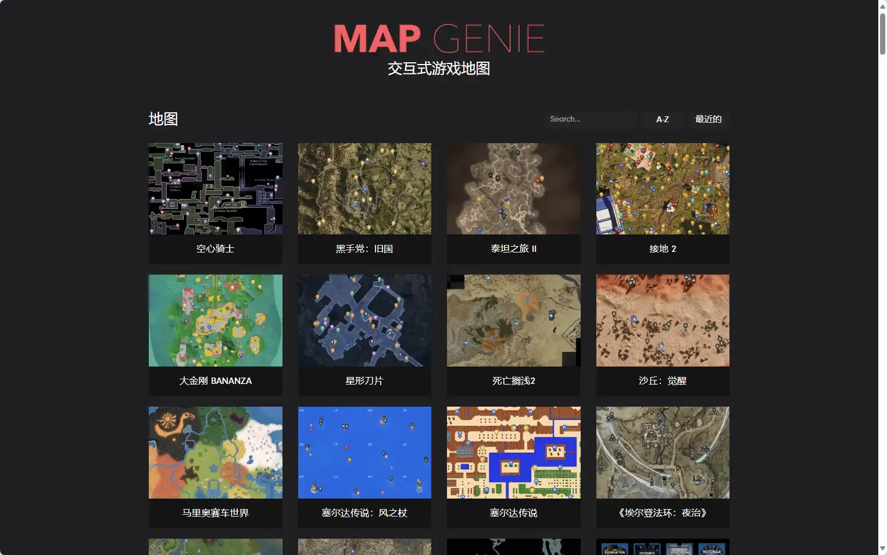Open the 接地 2 map thumbnail
The width and height of the screenshot is (887, 555).
663,189
